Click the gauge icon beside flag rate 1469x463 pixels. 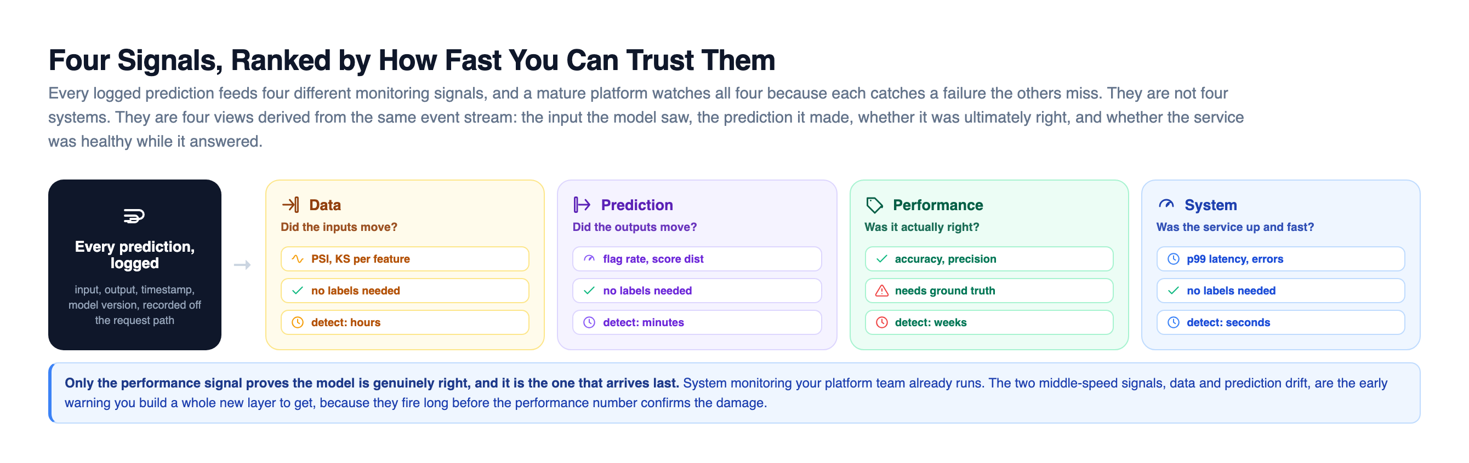tap(590, 258)
